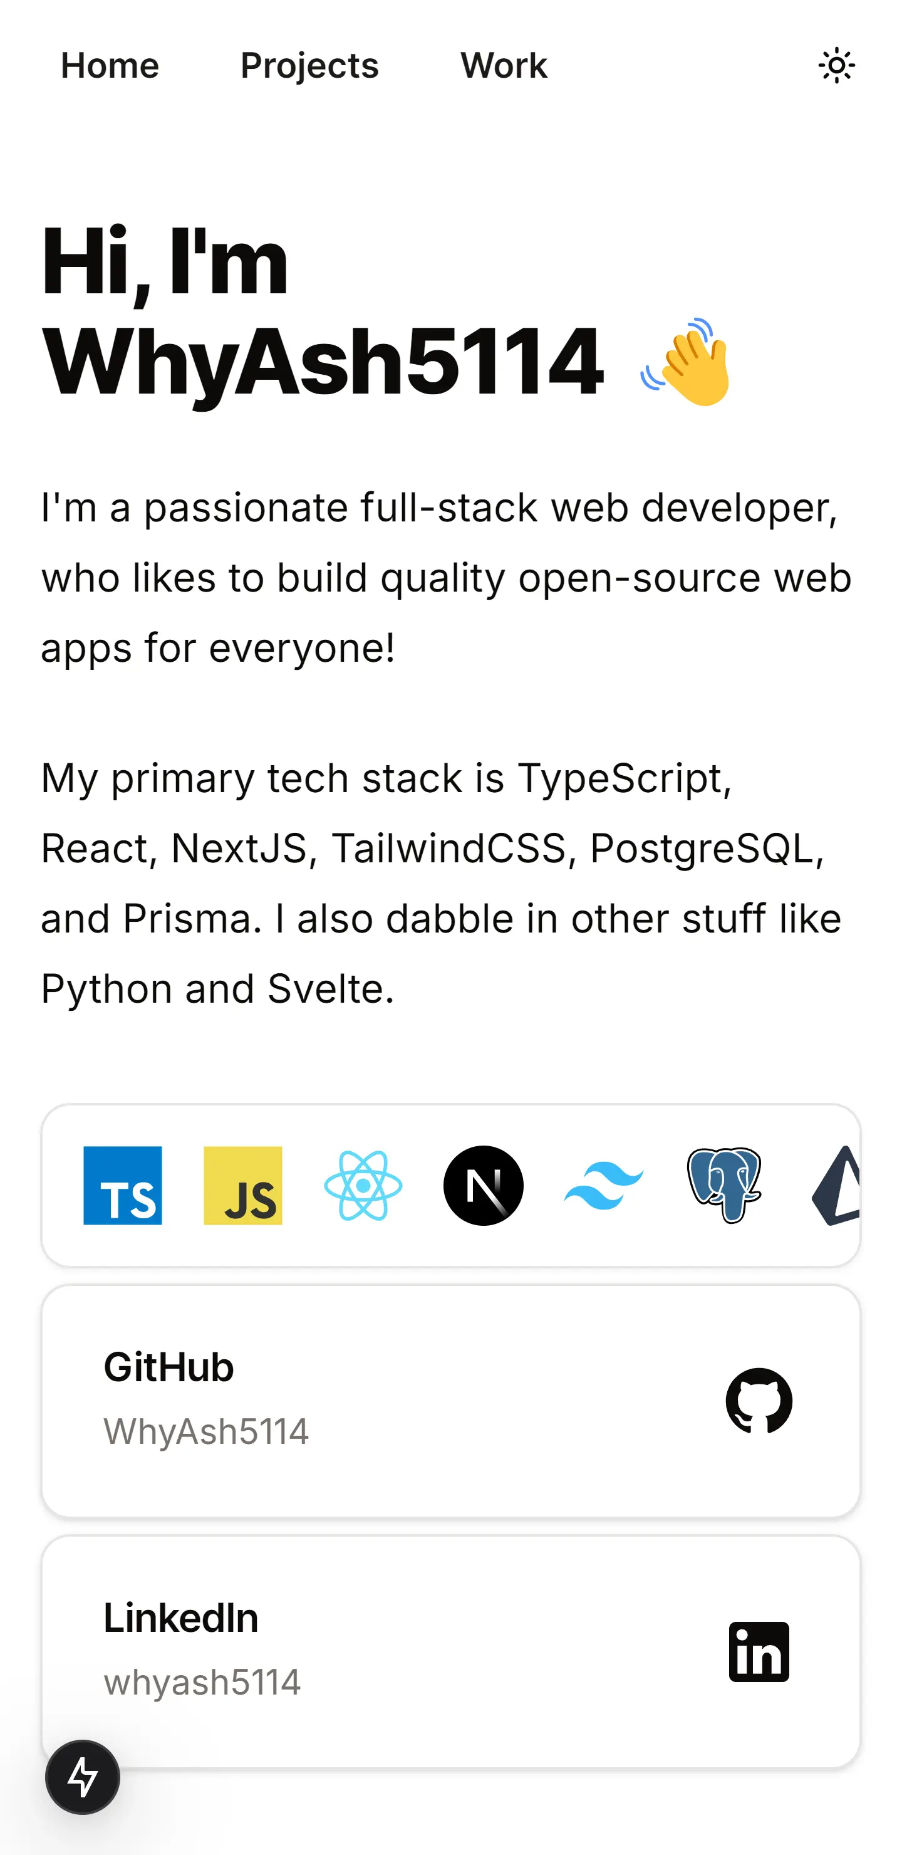The height and width of the screenshot is (1855, 902).
Task: Click the whyash5114 handle under LinkedIn
Action: pyautogui.click(x=202, y=1682)
